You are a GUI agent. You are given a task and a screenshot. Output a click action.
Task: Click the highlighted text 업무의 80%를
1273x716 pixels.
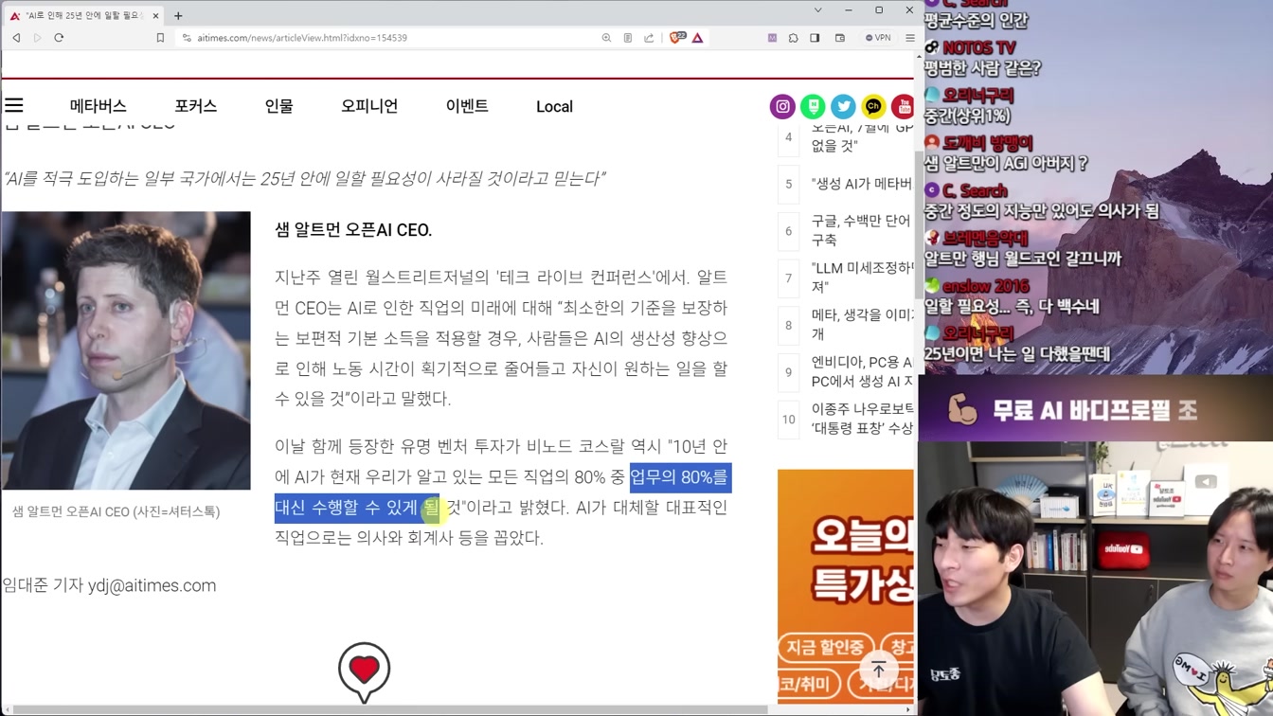point(679,476)
